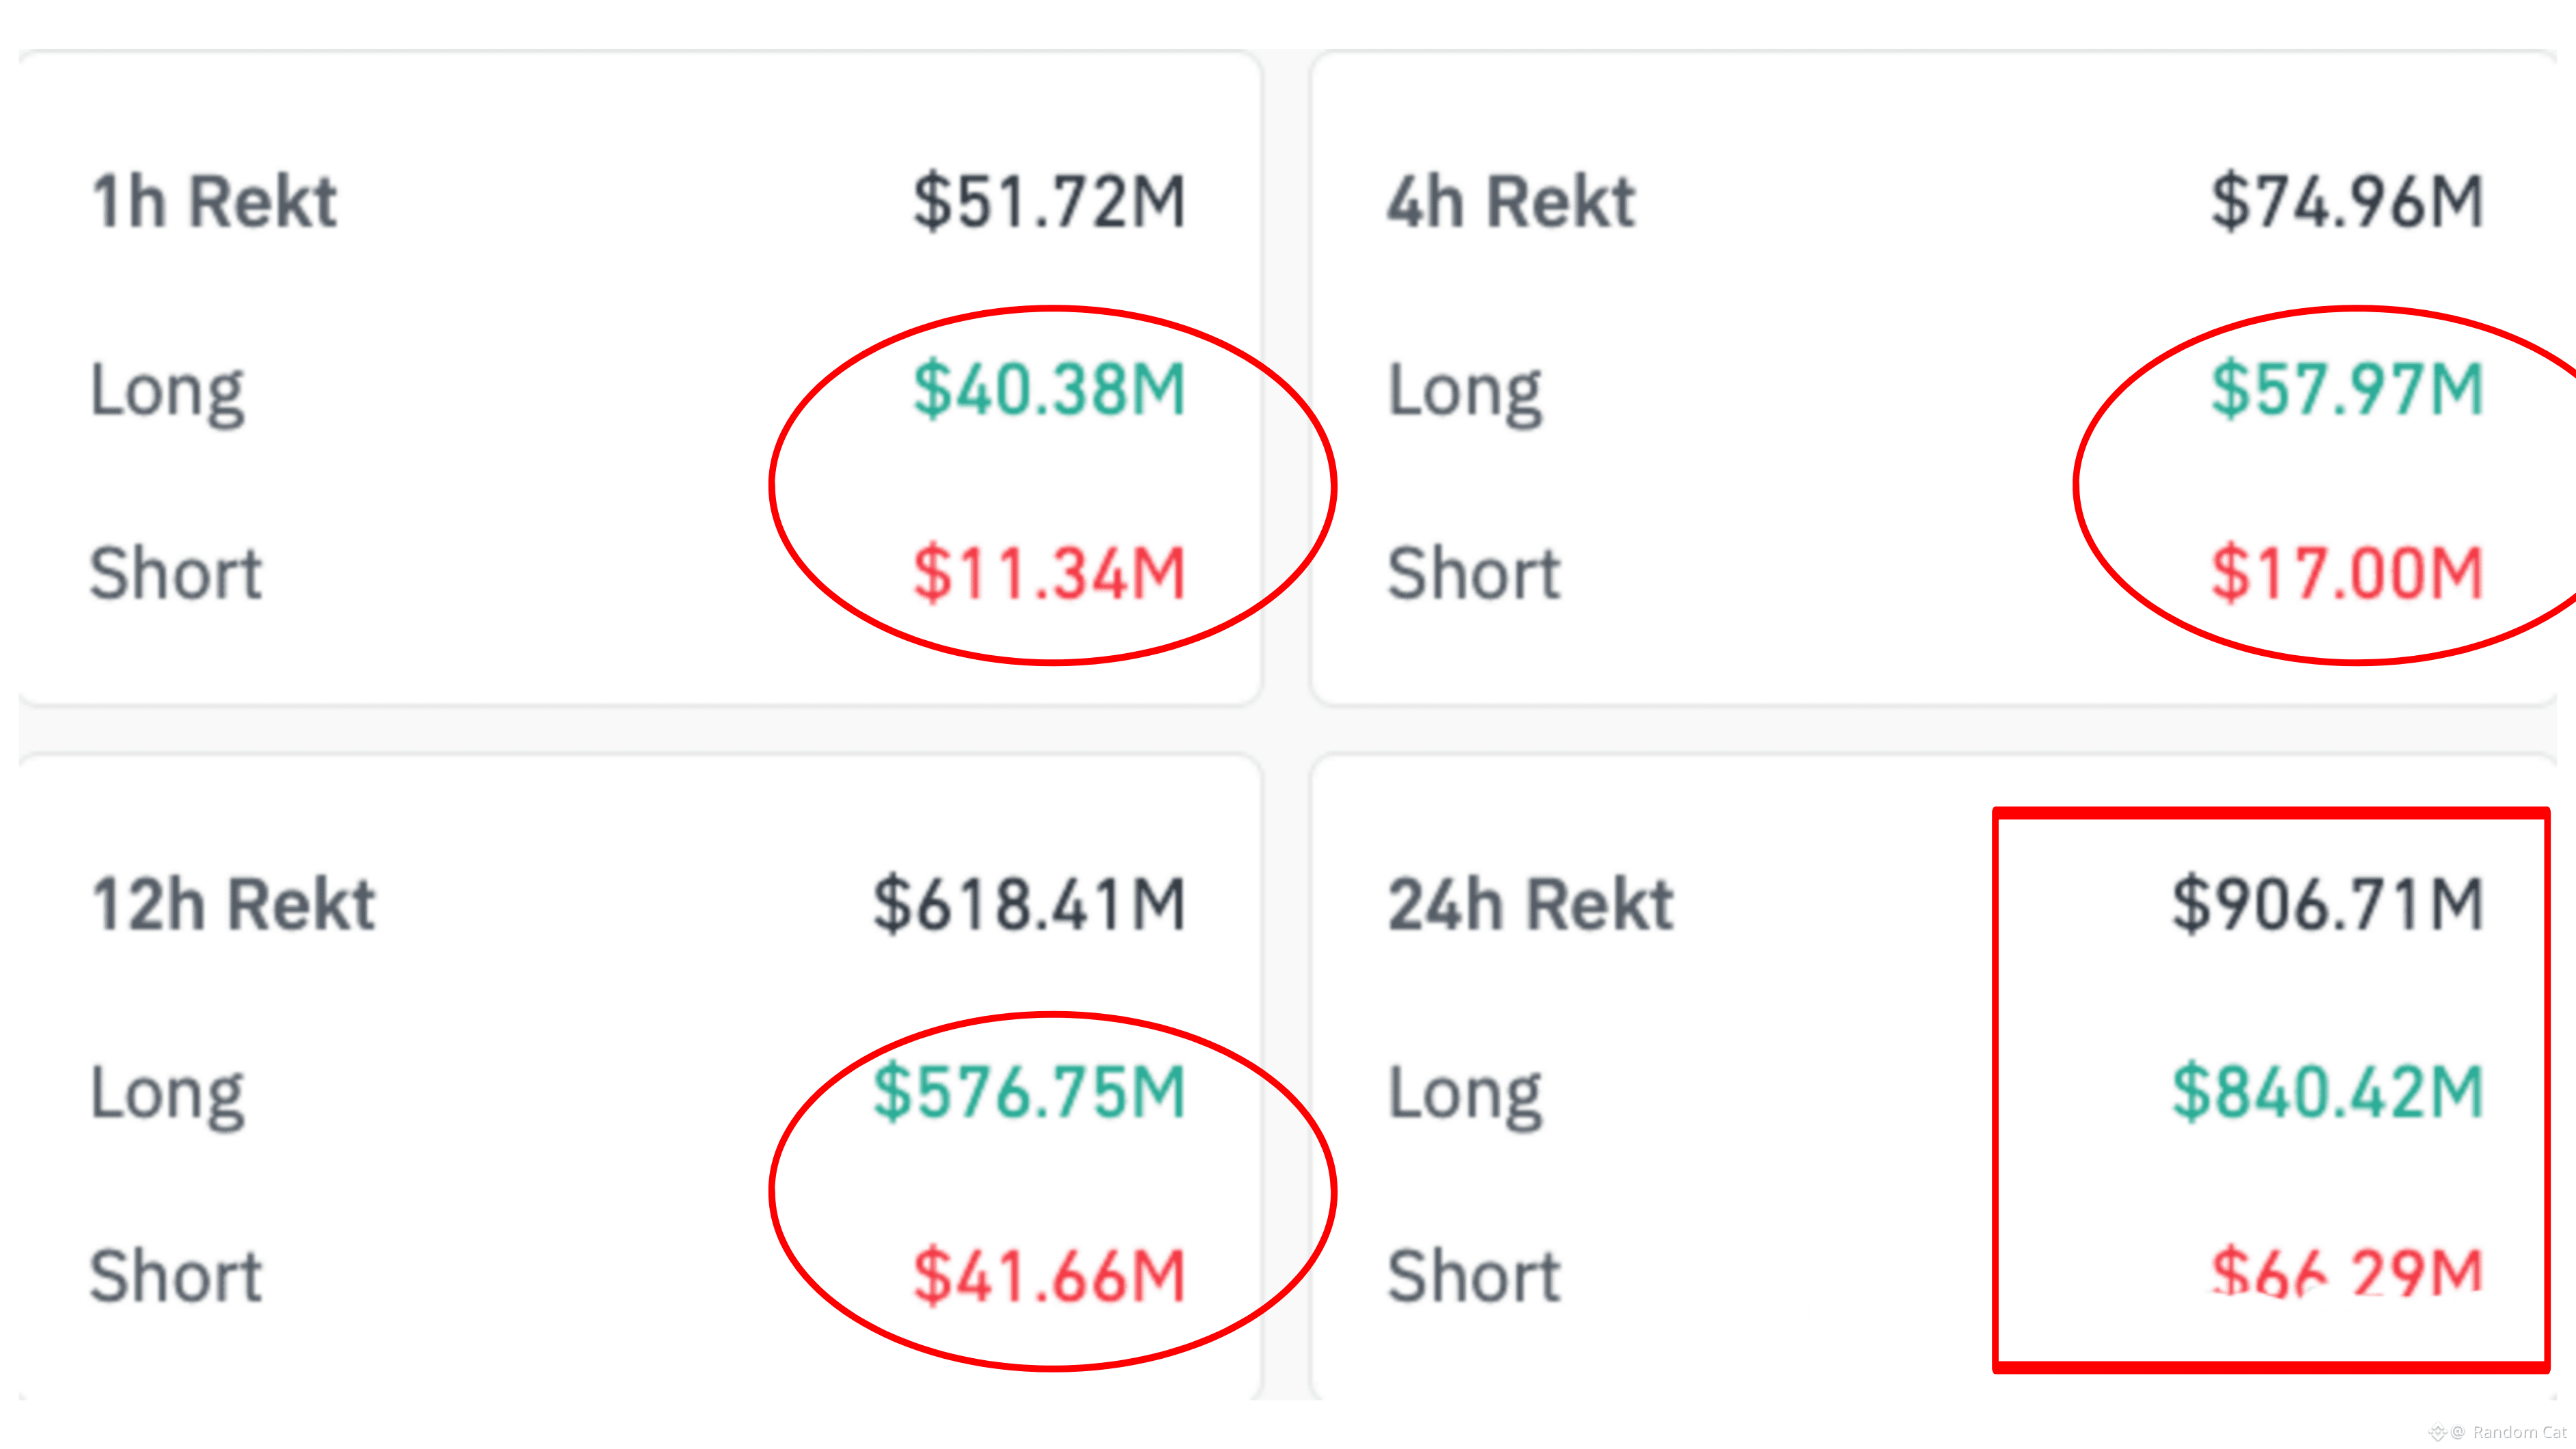This screenshot has width=2576, height=1449.
Task: Click the 4h Short amount $17.00M
Action: pos(2347,573)
